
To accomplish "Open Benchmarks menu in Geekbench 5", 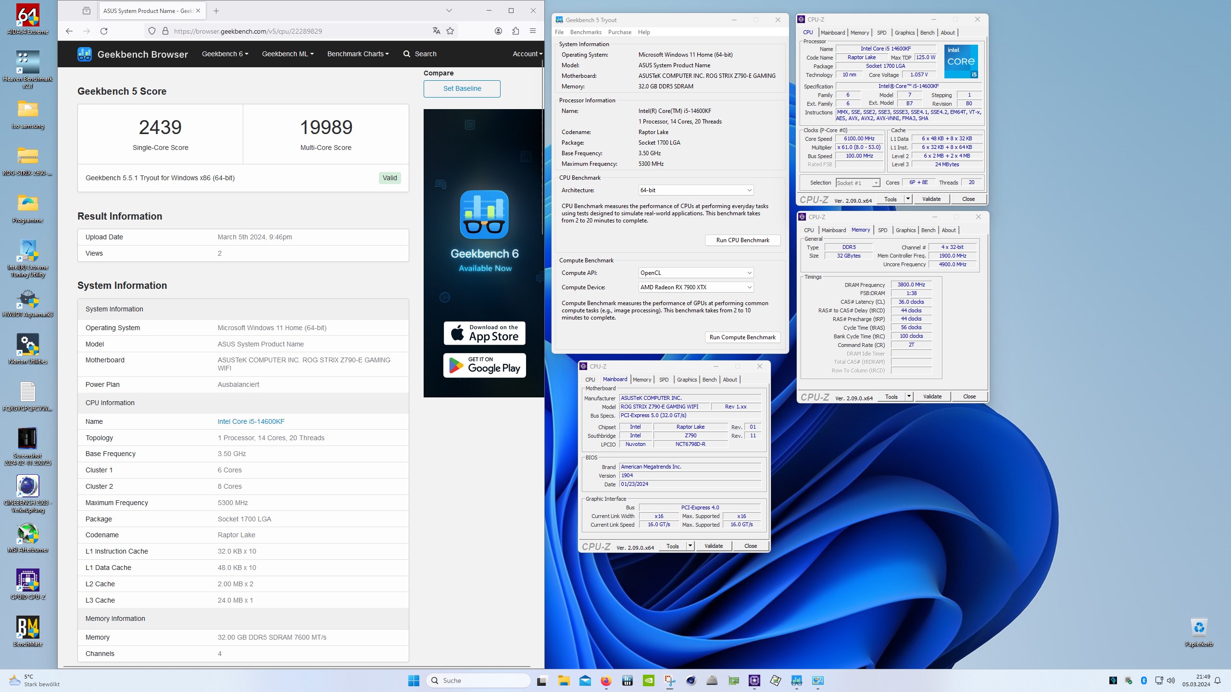I will pyautogui.click(x=586, y=32).
